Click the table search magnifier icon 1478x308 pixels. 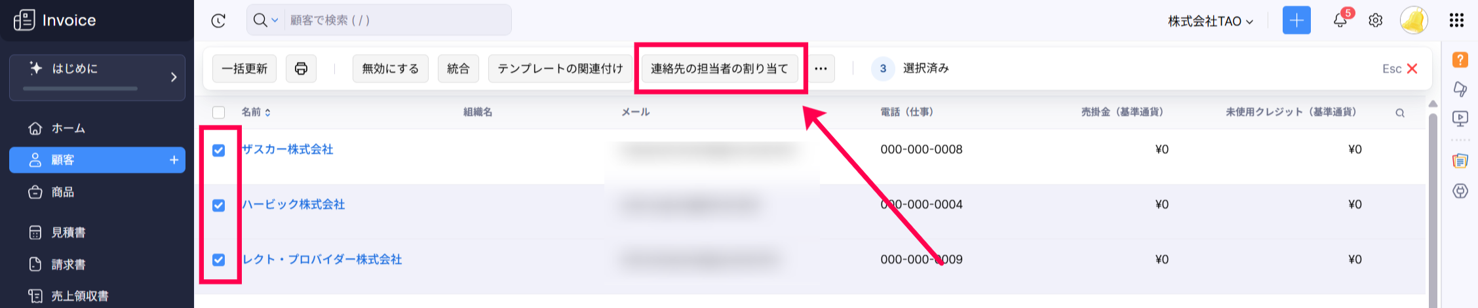tap(1400, 113)
